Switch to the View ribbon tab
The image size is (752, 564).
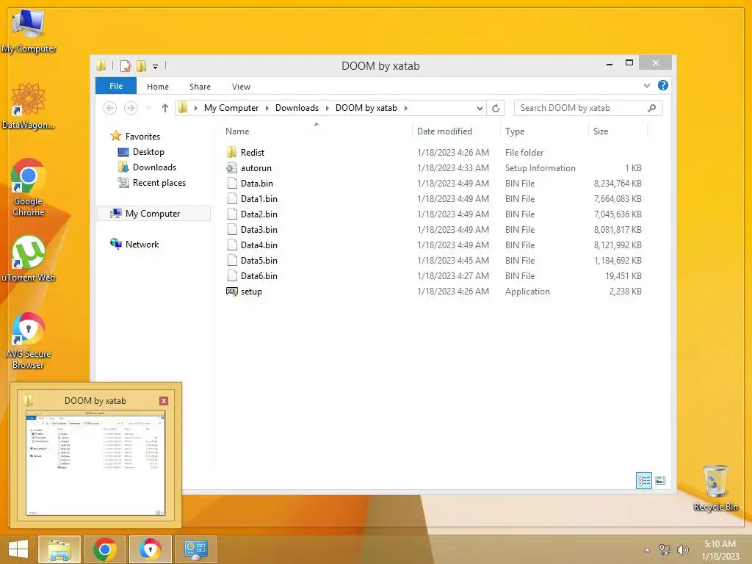pos(241,87)
